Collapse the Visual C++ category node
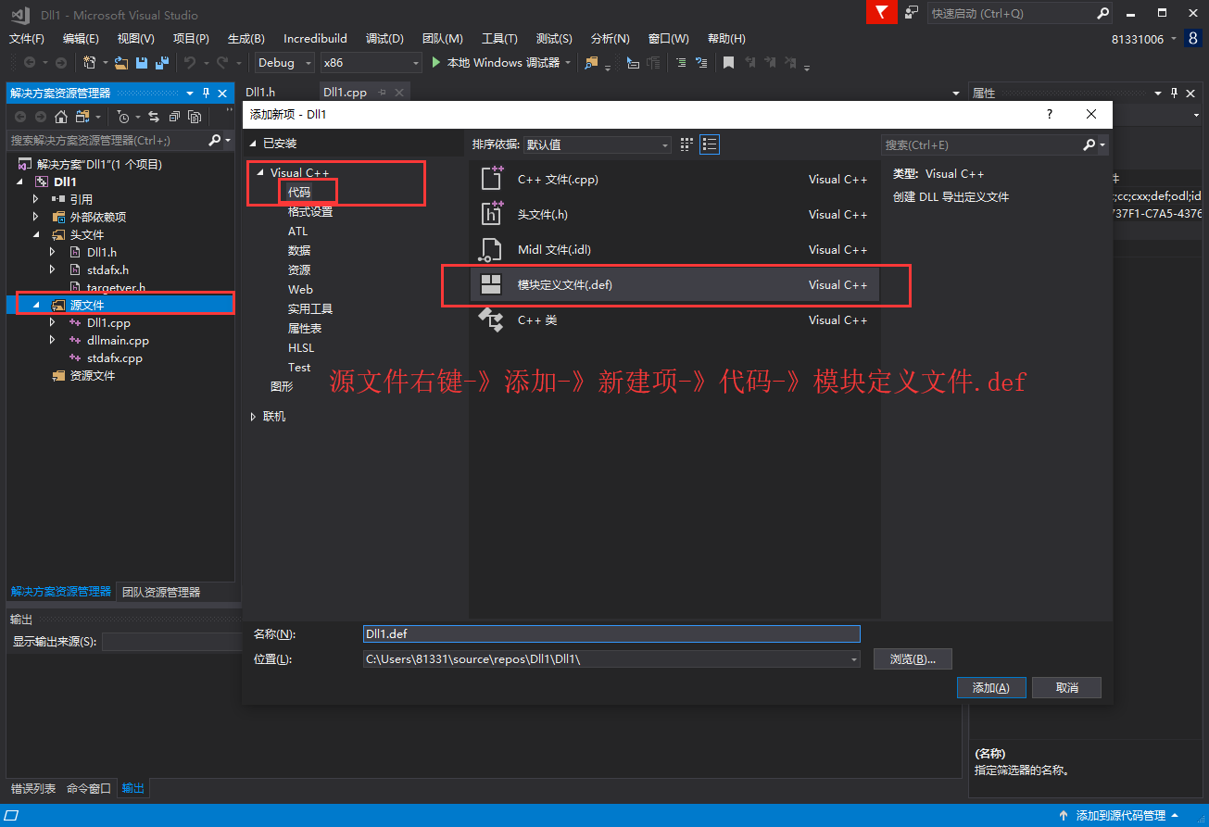This screenshot has height=827, width=1209. point(260,173)
